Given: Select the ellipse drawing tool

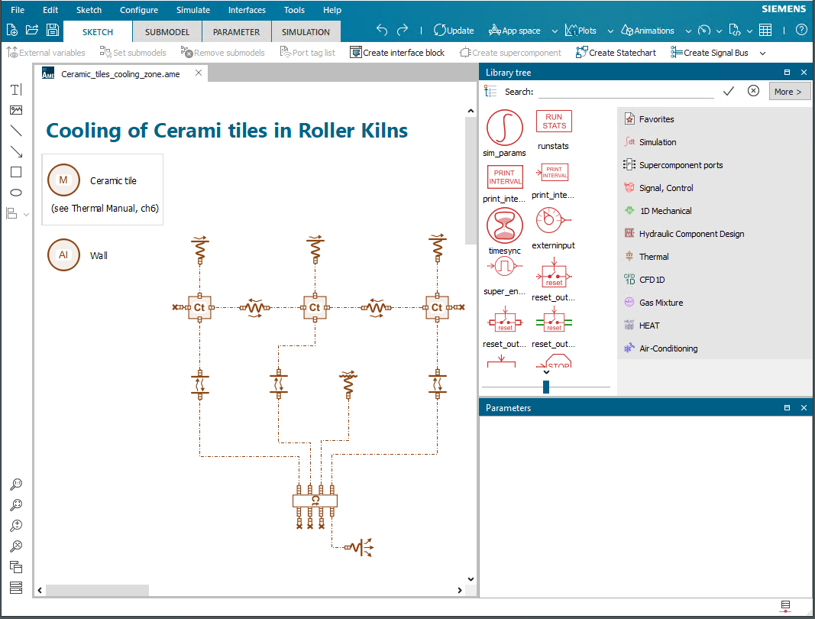Looking at the screenshot, I should [x=16, y=193].
